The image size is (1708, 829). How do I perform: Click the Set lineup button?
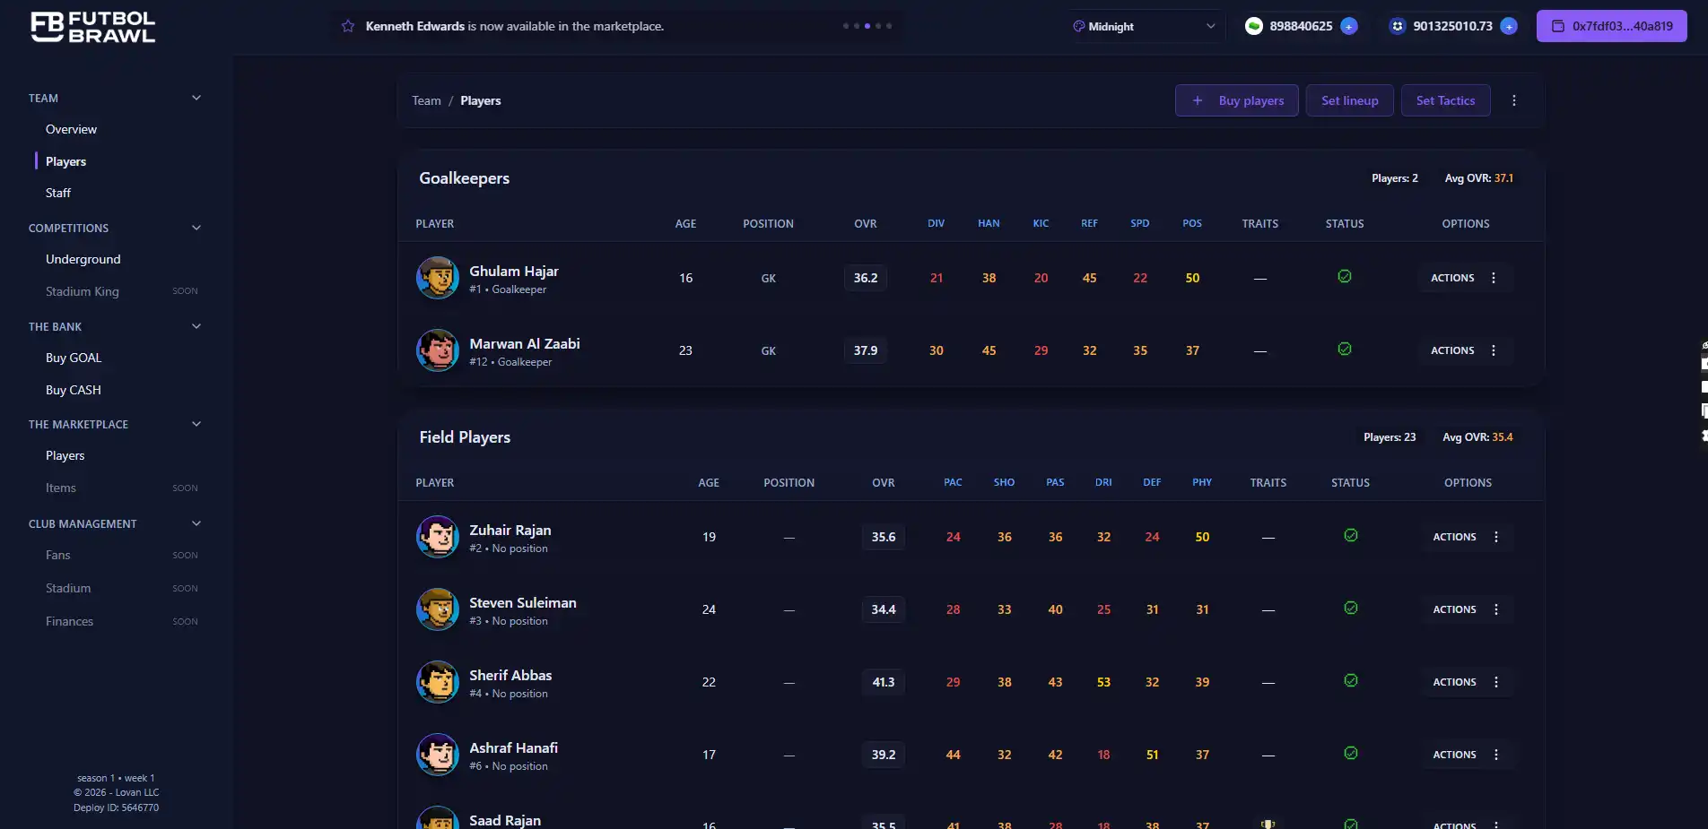[1349, 100]
